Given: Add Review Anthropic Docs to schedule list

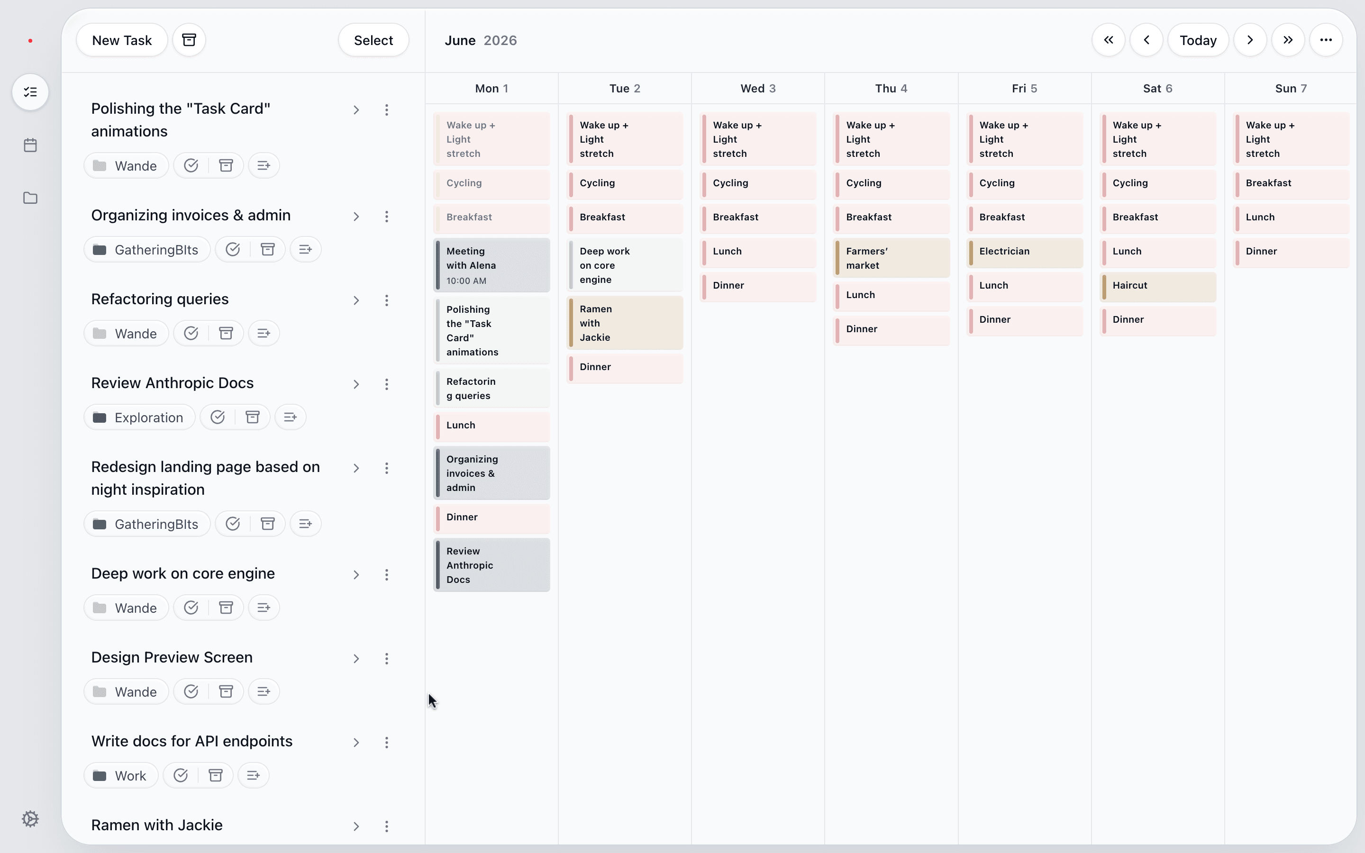Looking at the screenshot, I should tap(291, 417).
